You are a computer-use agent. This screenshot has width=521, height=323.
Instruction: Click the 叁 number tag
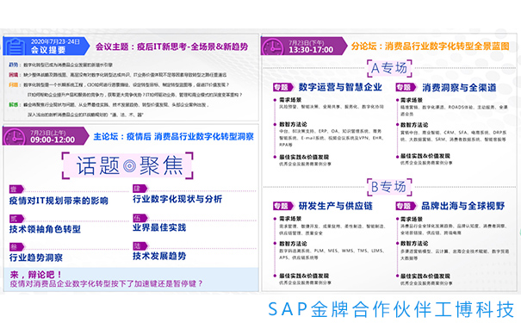pyautogui.click(x=16, y=247)
